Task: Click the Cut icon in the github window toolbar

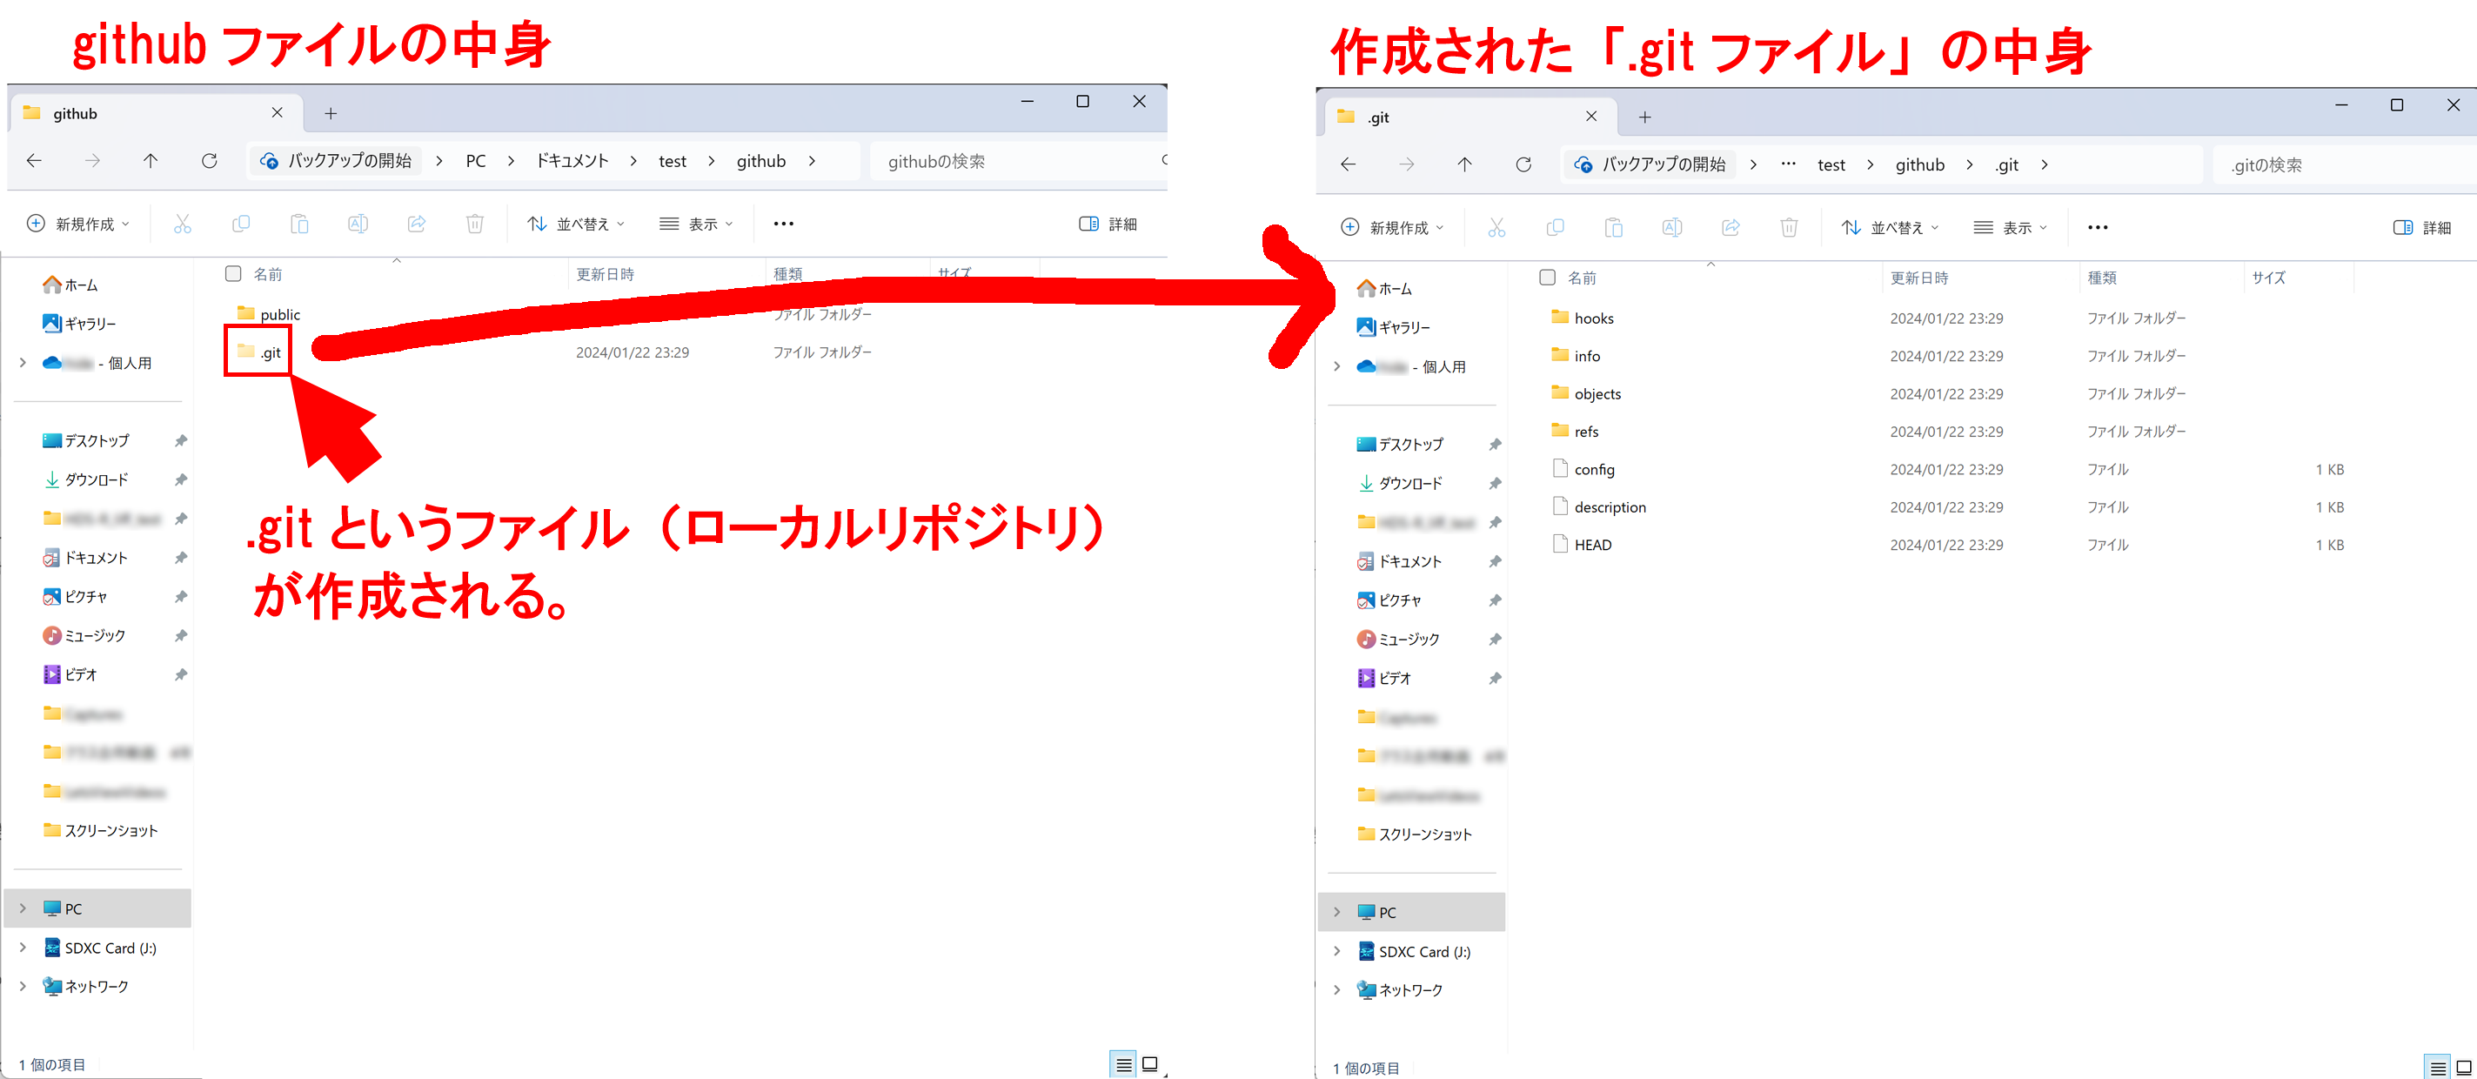Action: [183, 223]
